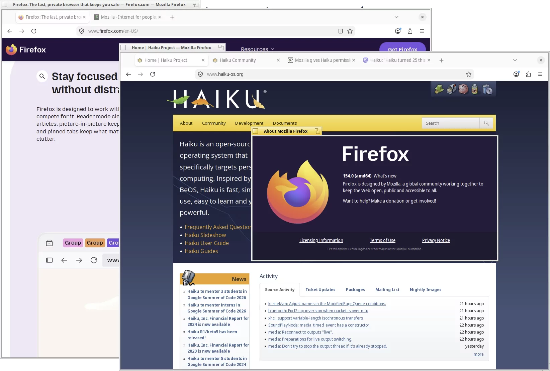
Task: Click the more link under Source Activity
Action: [x=478, y=354]
